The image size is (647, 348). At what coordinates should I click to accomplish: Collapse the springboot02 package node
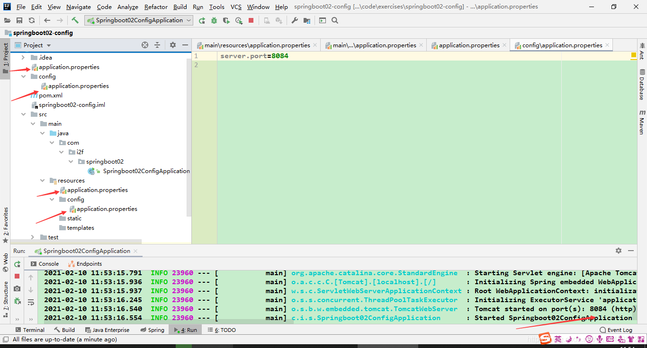tap(71, 161)
